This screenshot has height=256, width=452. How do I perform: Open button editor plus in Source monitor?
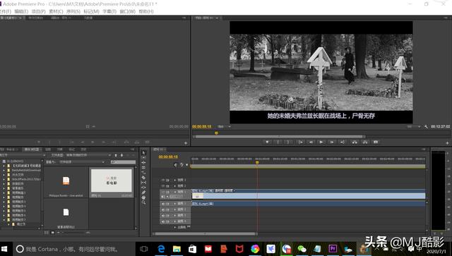point(186,143)
